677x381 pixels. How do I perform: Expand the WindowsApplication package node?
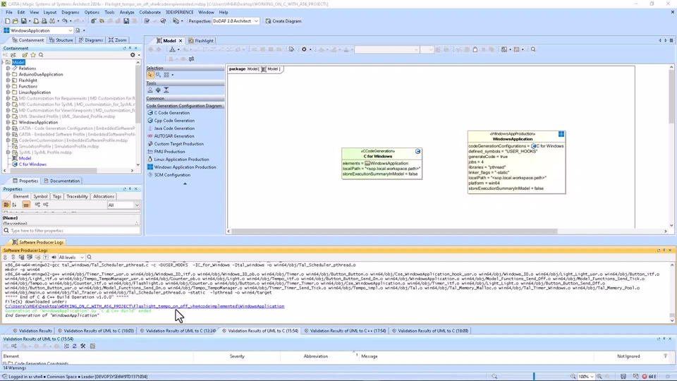(x=8, y=122)
